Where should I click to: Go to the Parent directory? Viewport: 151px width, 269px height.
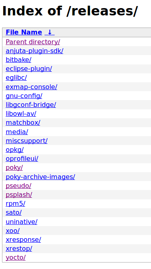tap(33, 42)
